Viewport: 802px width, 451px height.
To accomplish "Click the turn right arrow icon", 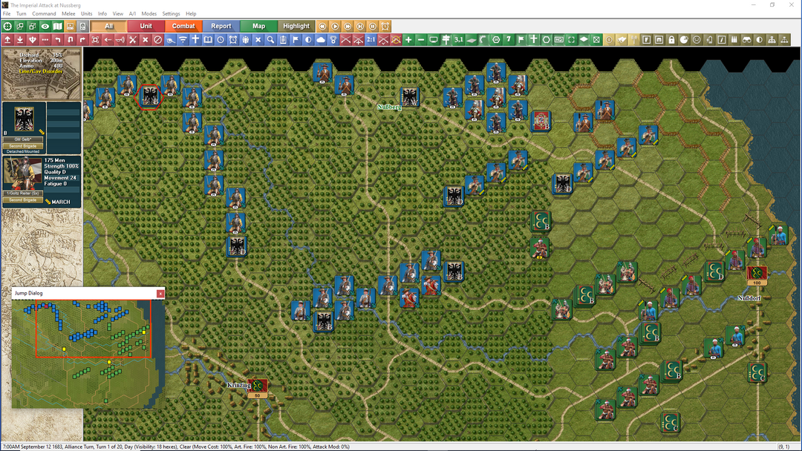I will coord(82,39).
